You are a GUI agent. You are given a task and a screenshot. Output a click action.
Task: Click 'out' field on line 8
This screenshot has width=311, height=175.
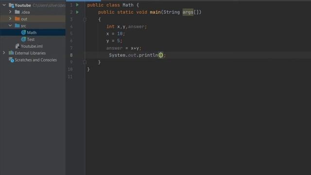132,55
